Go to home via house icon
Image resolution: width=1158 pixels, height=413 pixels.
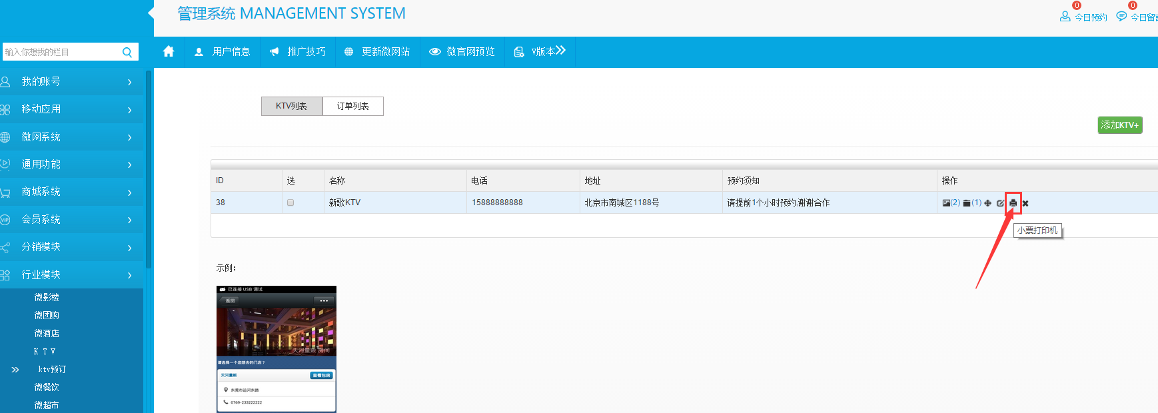pyautogui.click(x=169, y=51)
